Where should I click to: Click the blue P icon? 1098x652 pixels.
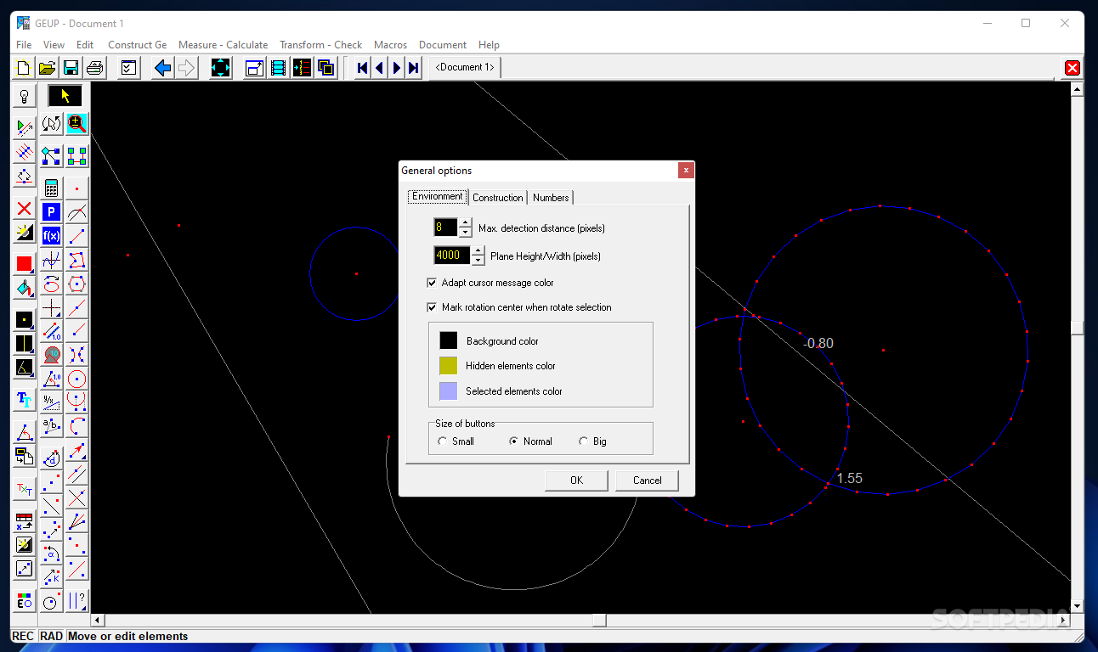point(51,212)
